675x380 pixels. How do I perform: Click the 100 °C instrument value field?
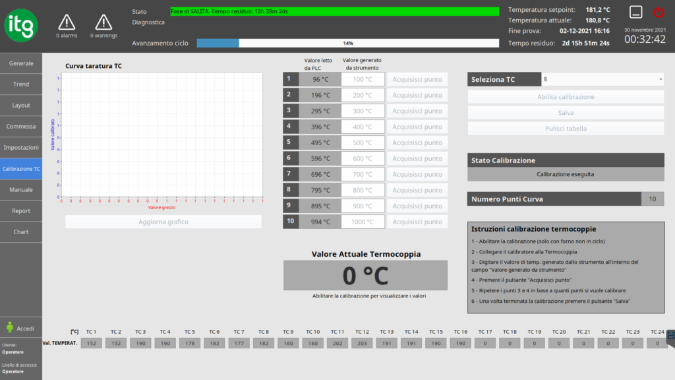pos(363,79)
